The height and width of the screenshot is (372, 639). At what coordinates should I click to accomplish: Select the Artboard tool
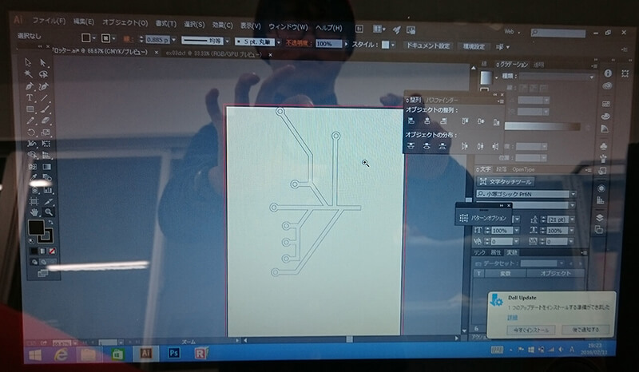34,201
